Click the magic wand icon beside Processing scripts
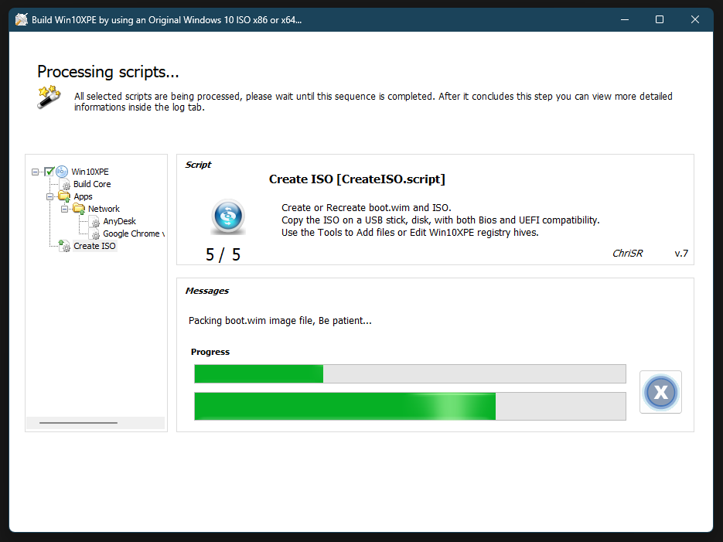723x542 pixels. pos(49,97)
